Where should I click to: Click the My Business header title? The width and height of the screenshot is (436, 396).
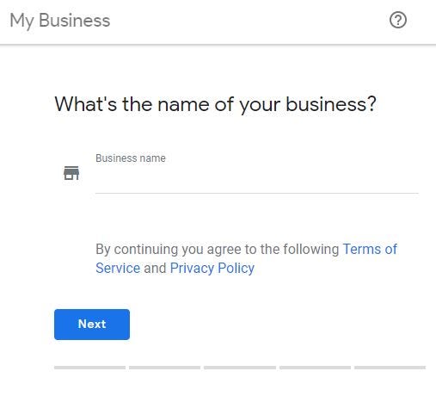[60, 21]
